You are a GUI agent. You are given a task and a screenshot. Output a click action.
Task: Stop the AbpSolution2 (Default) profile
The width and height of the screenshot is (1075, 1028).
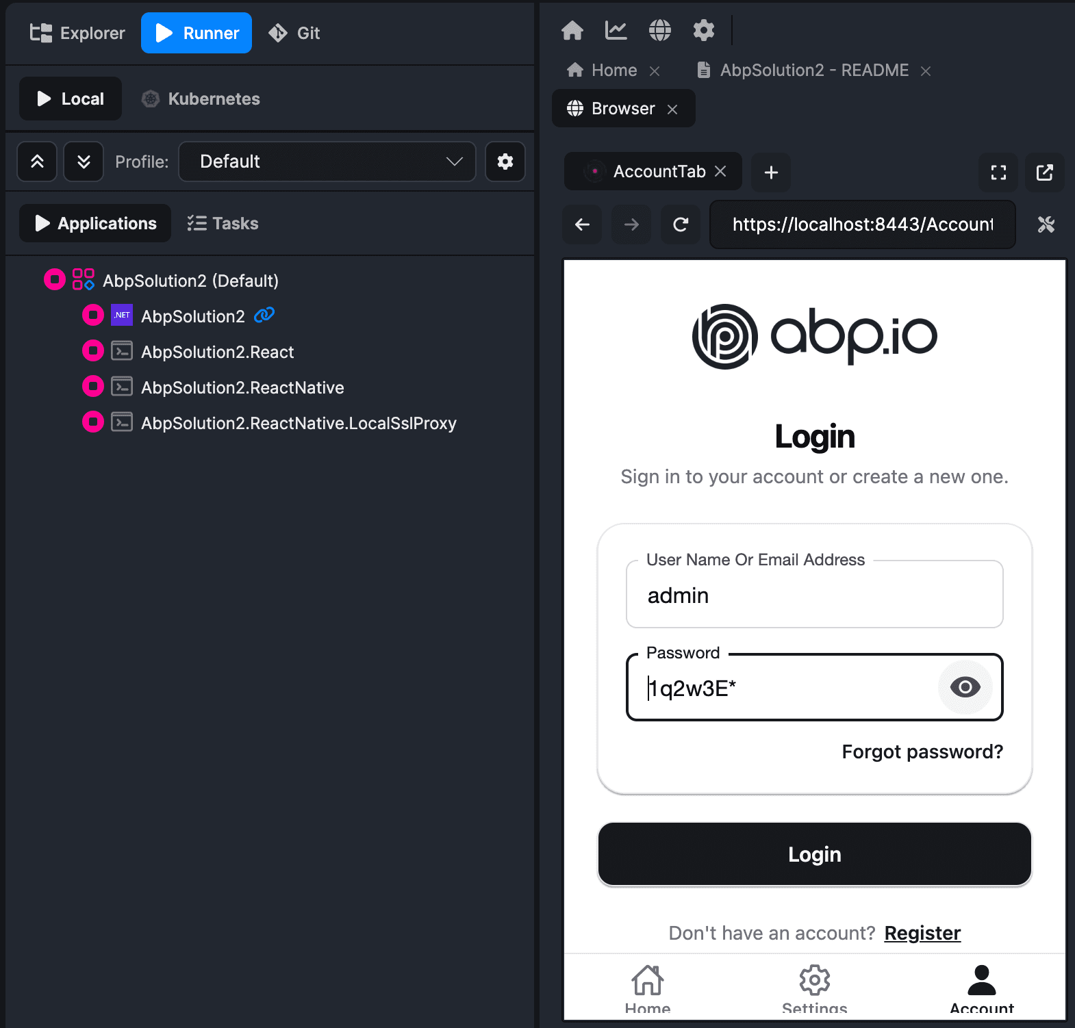[55, 279]
